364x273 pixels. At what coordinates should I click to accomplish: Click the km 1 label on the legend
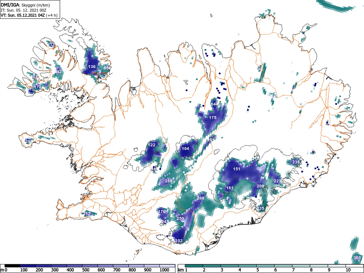pyautogui.click(x=183, y=270)
